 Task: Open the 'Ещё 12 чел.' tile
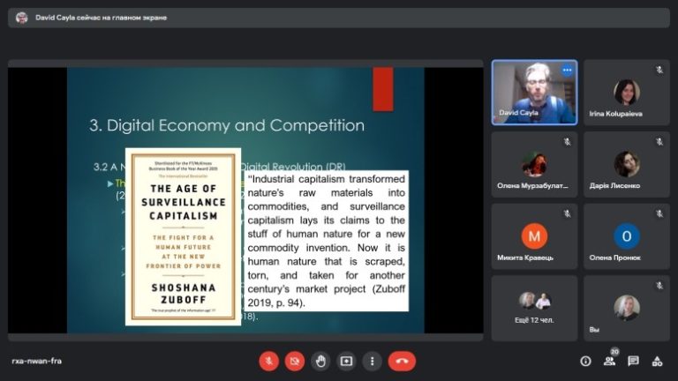[x=534, y=309]
